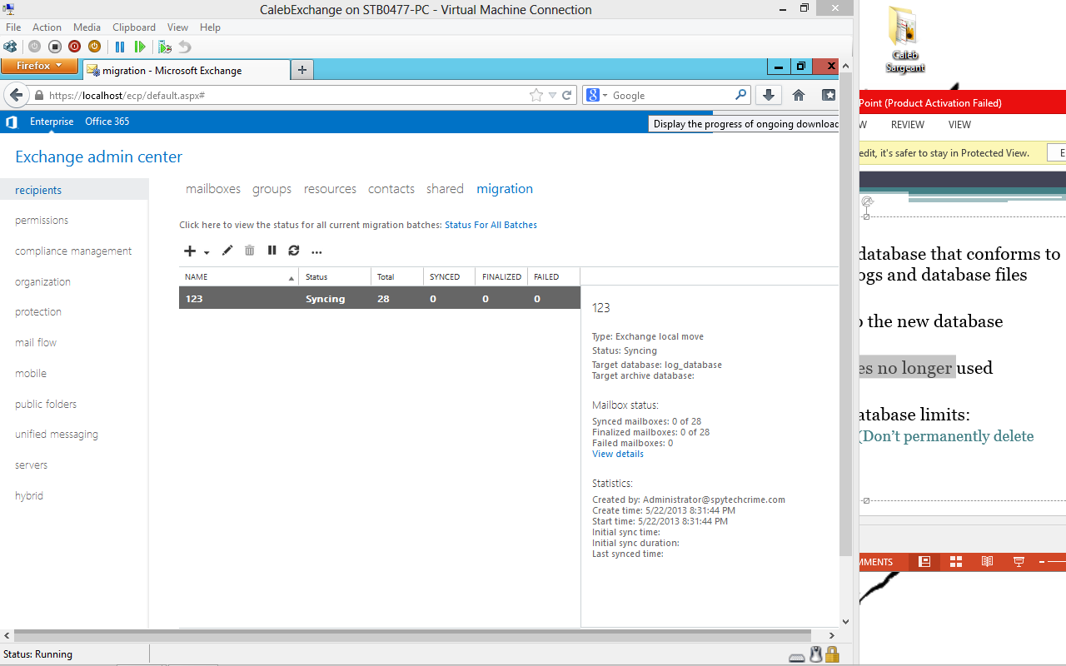The width and height of the screenshot is (1066, 666).
Task: Open the more options ellipsis in Exchange toolbar
Action: coord(316,251)
